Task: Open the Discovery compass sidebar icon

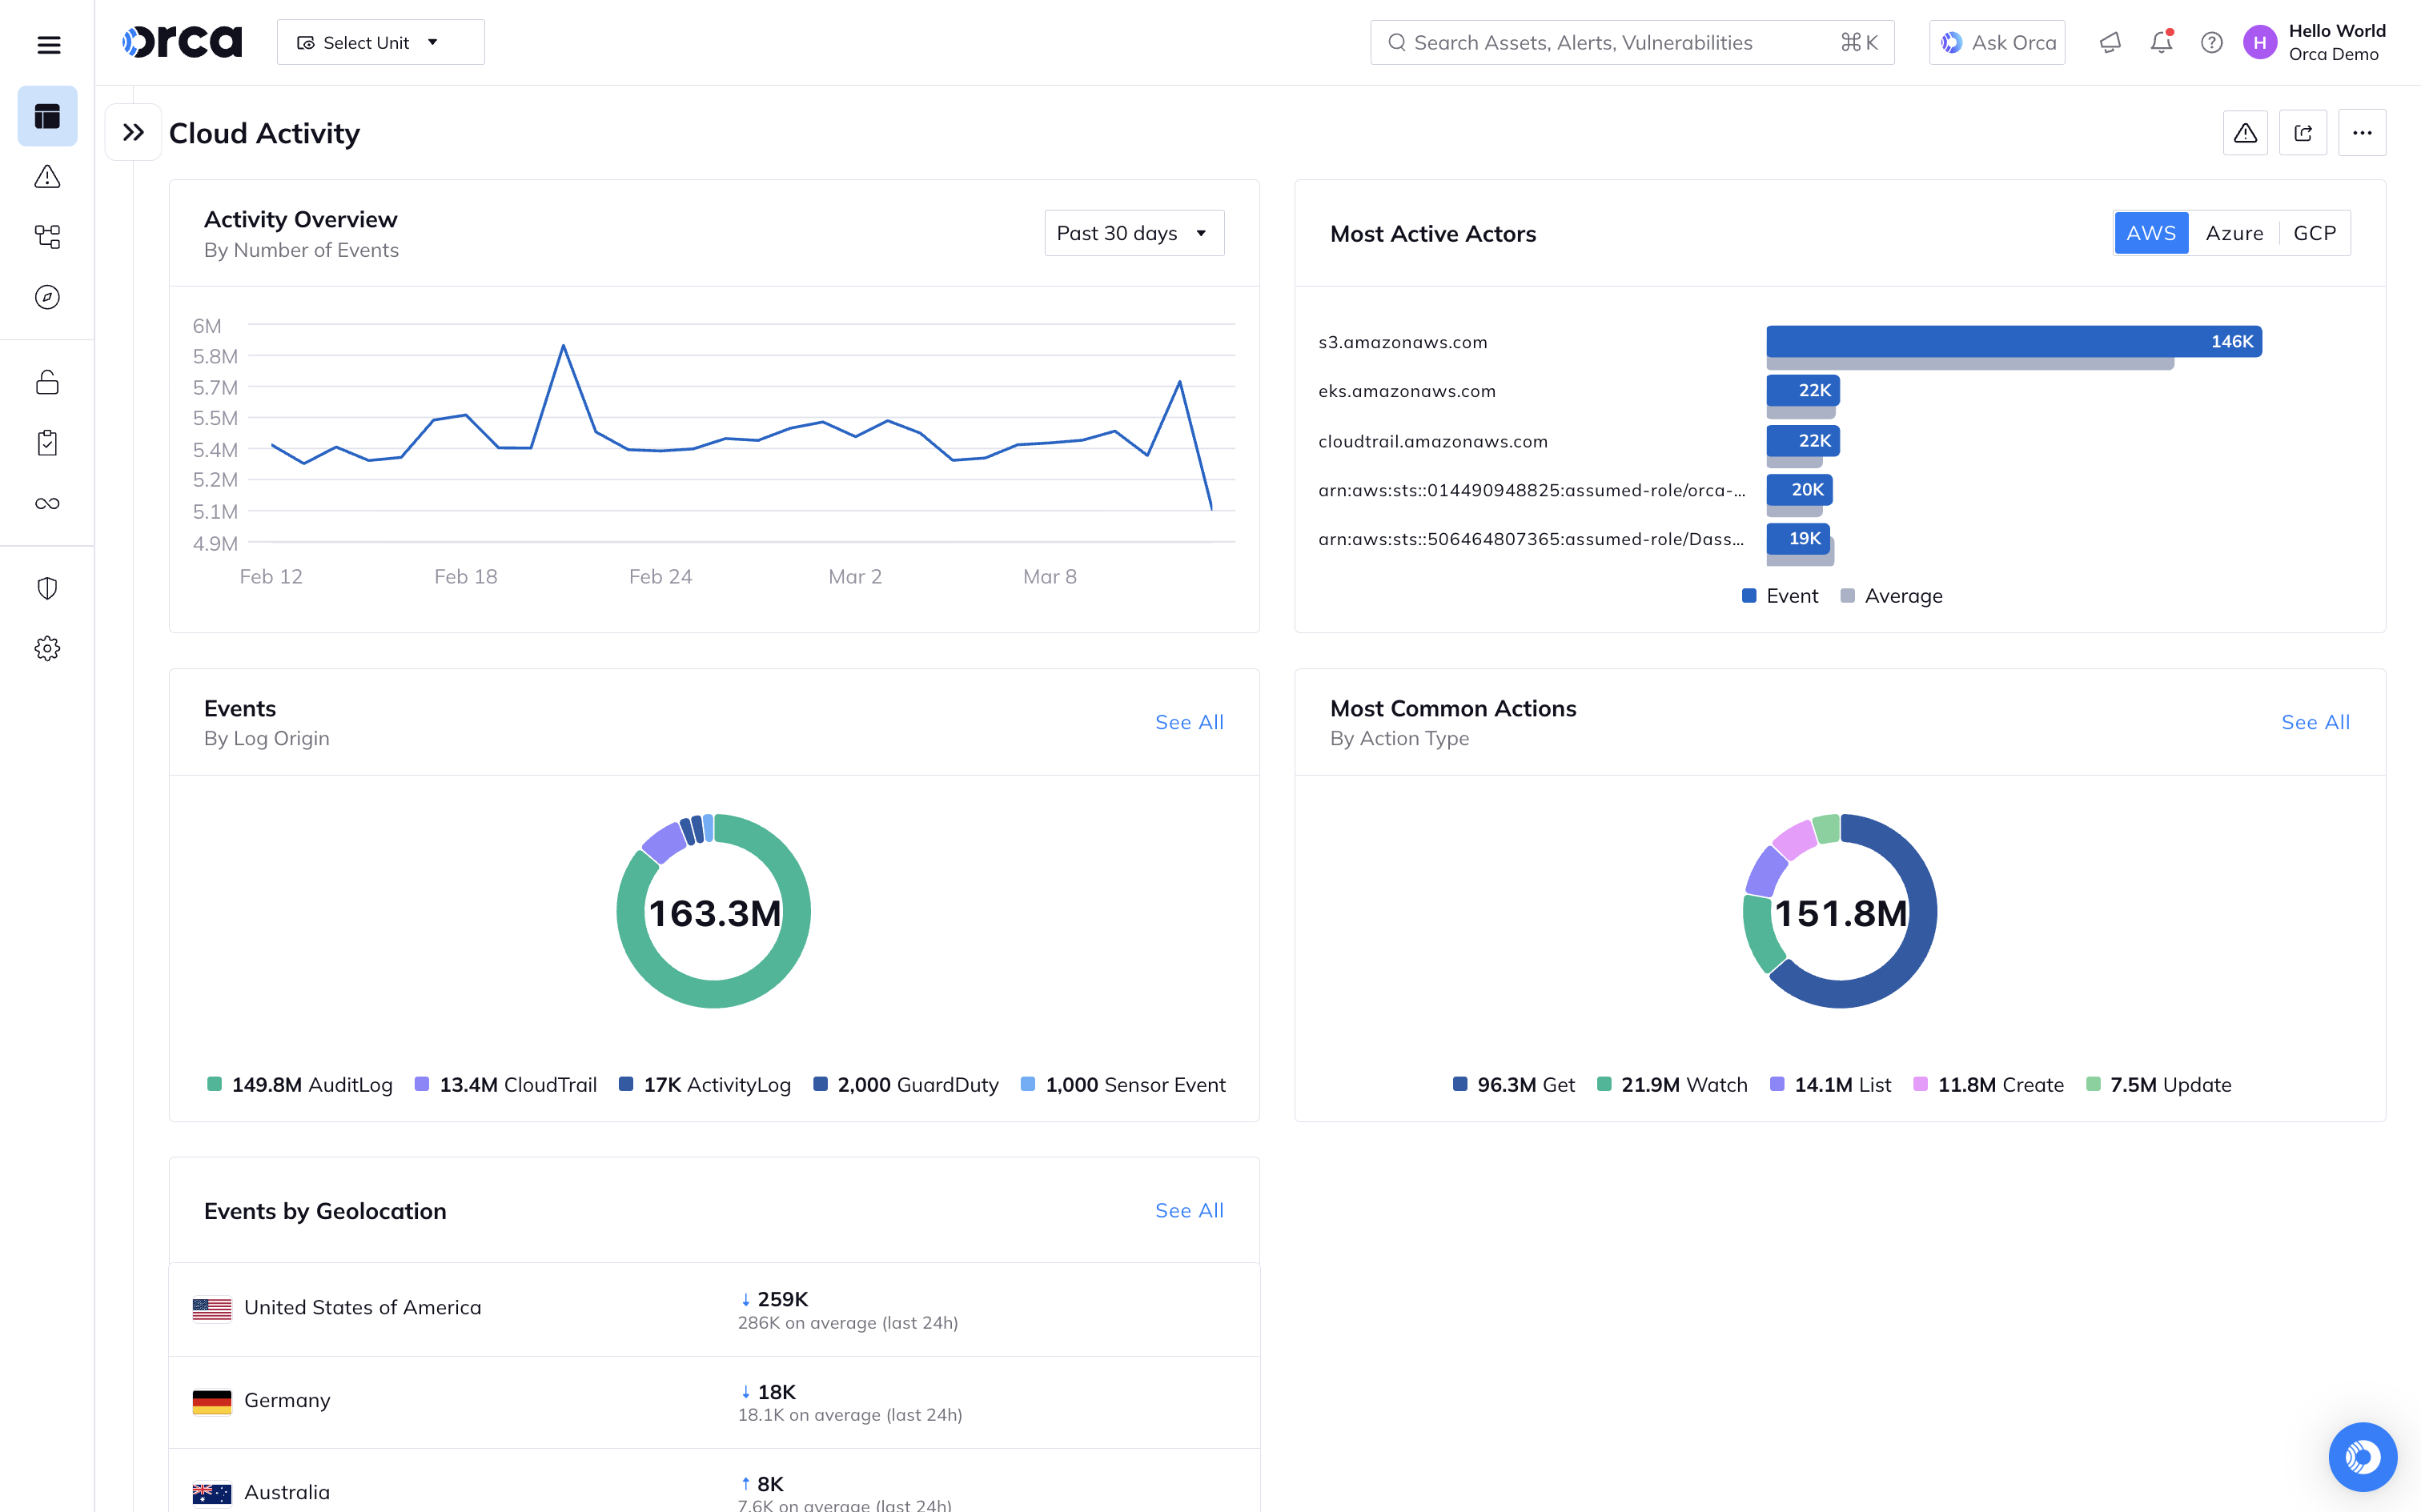Action: (x=47, y=297)
